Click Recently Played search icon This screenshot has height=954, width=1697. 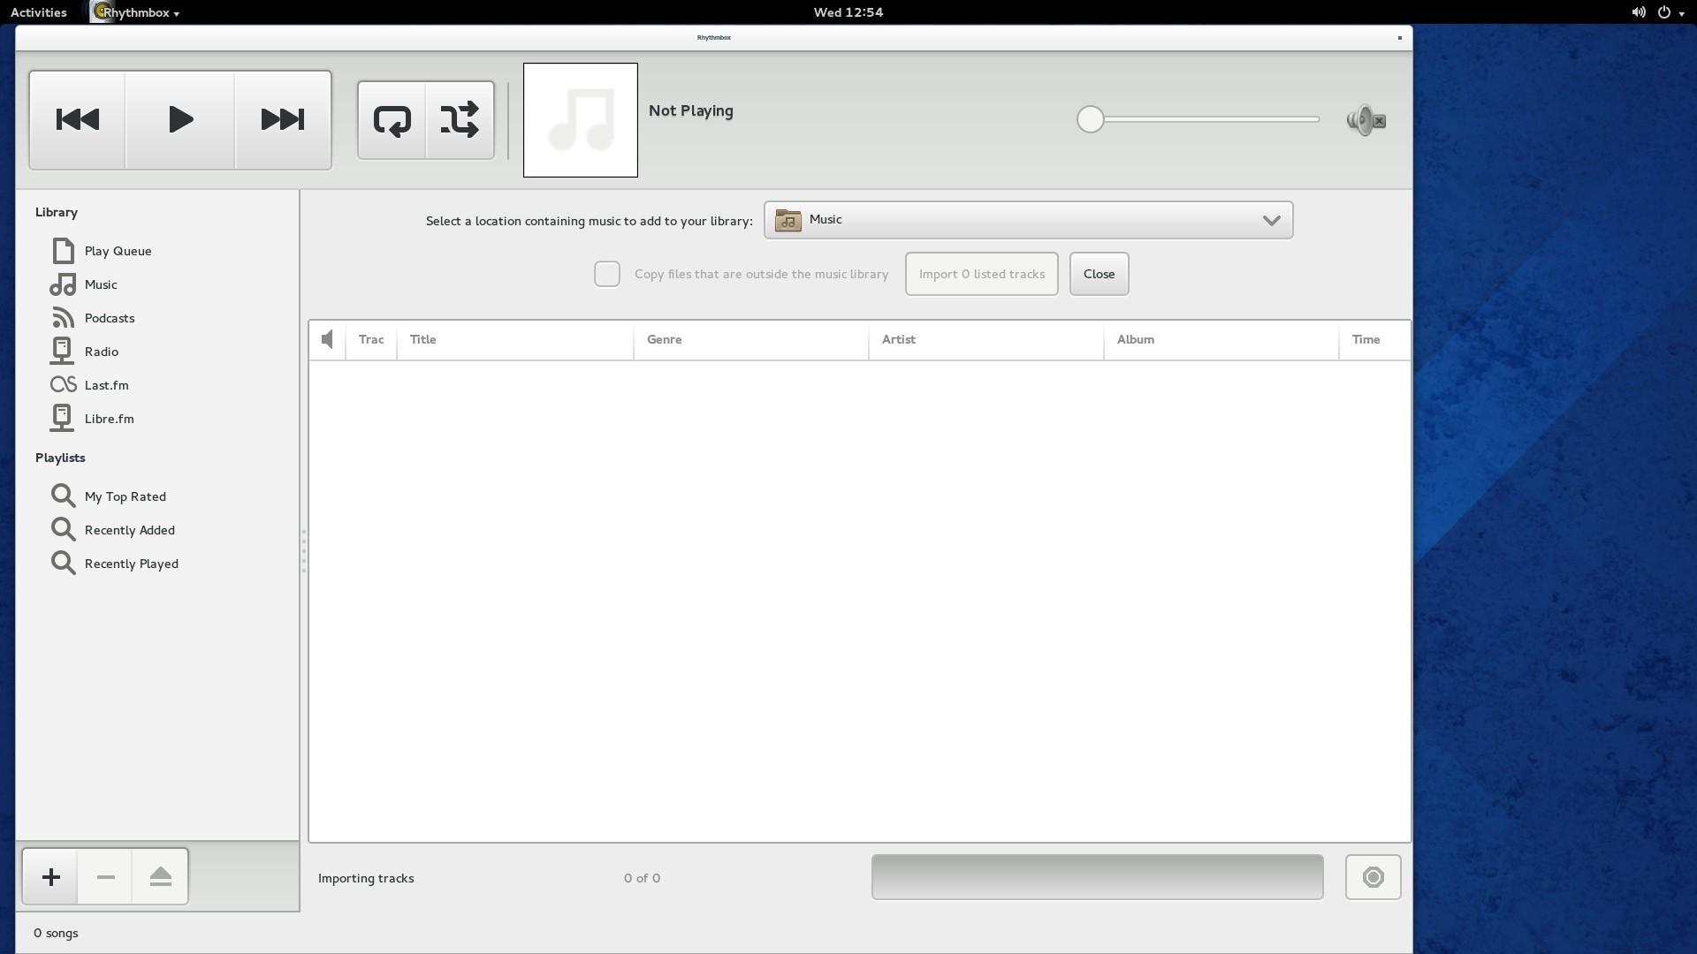pyautogui.click(x=63, y=564)
